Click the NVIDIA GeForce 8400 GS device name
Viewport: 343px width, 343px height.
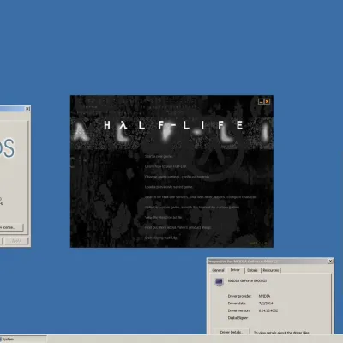click(247, 280)
